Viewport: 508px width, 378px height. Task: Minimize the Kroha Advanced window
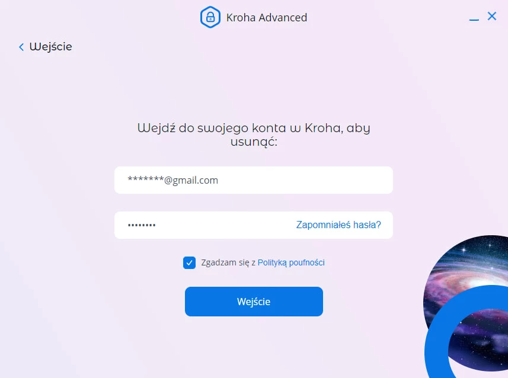(x=474, y=20)
